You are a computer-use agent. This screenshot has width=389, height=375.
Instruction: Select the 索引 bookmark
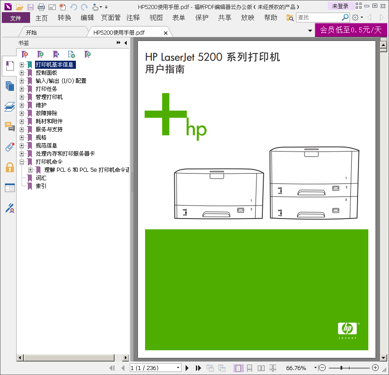(x=41, y=186)
